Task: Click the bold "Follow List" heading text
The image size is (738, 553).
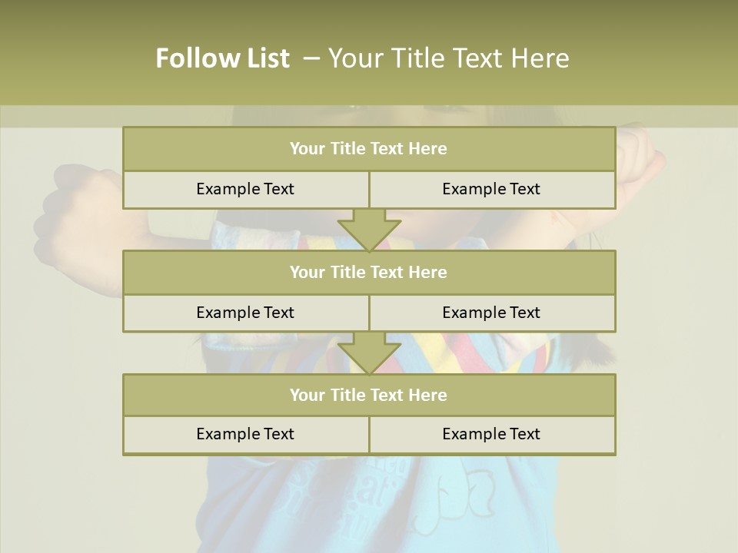Action: click(222, 58)
